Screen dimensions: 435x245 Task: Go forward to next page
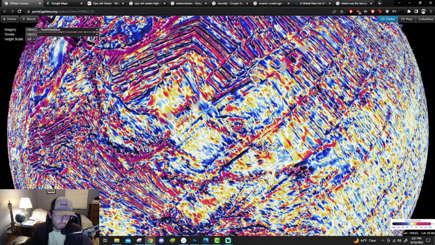12,11
